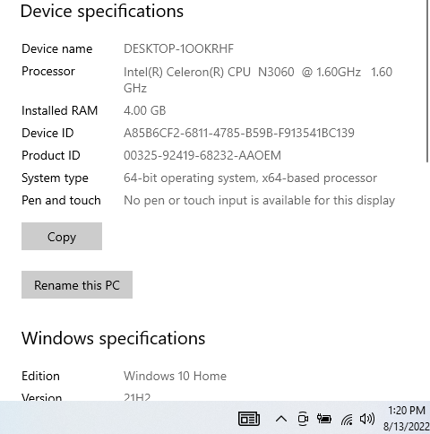
Task: Click the Copy button under device specifications
Action: [x=62, y=236]
